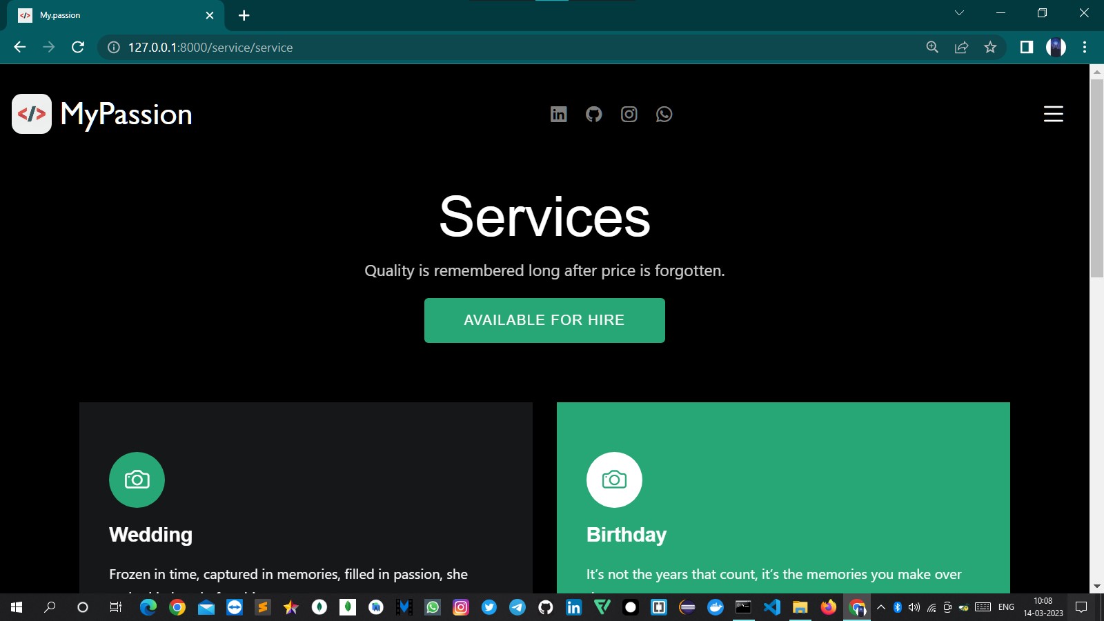Open the LinkedIn icon in page header
1104x621 pixels.
(558, 115)
